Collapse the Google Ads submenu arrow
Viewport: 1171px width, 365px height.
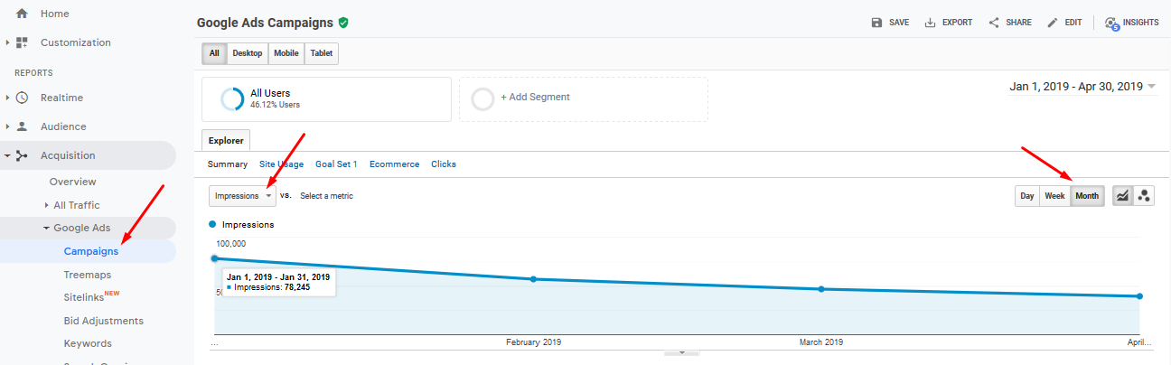pyautogui.click(x=47, y=229)
